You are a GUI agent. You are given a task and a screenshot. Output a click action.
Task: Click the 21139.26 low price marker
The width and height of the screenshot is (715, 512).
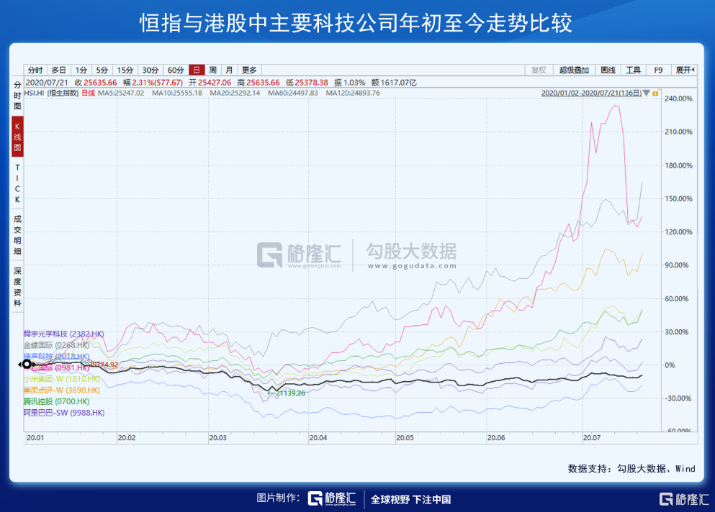290,393
